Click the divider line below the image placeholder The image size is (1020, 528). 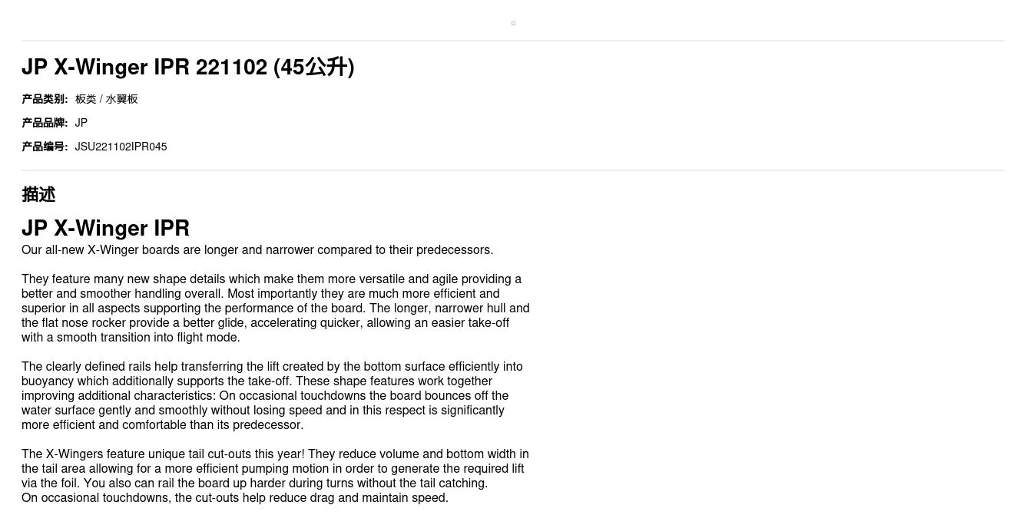(x=513, y=41)
